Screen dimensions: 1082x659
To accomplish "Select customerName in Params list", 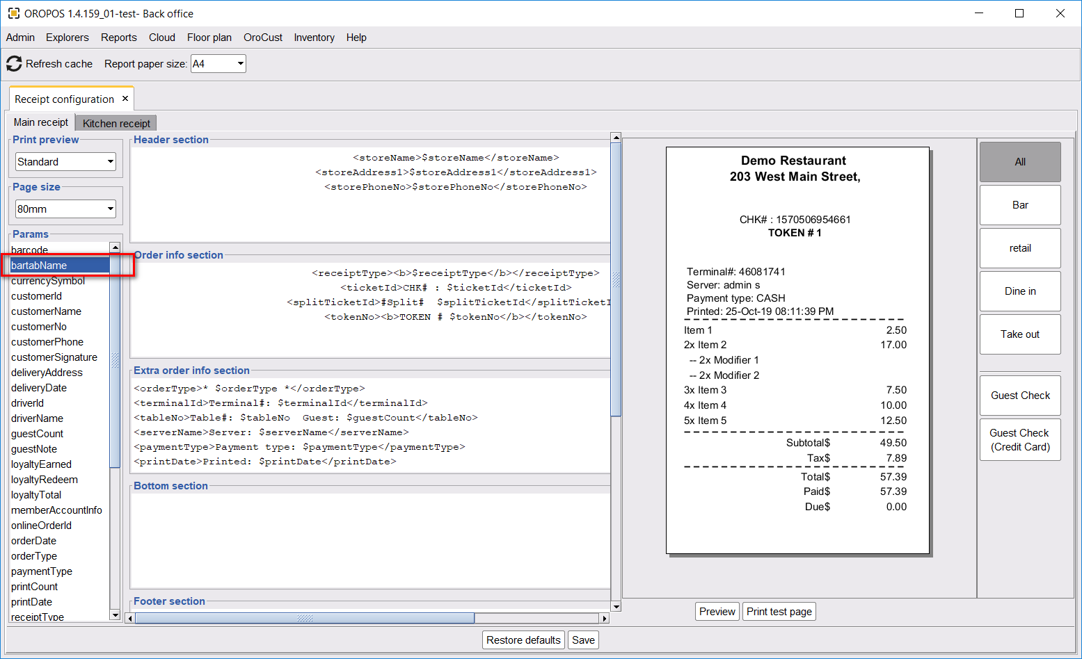I will click(x=59, y=311).
